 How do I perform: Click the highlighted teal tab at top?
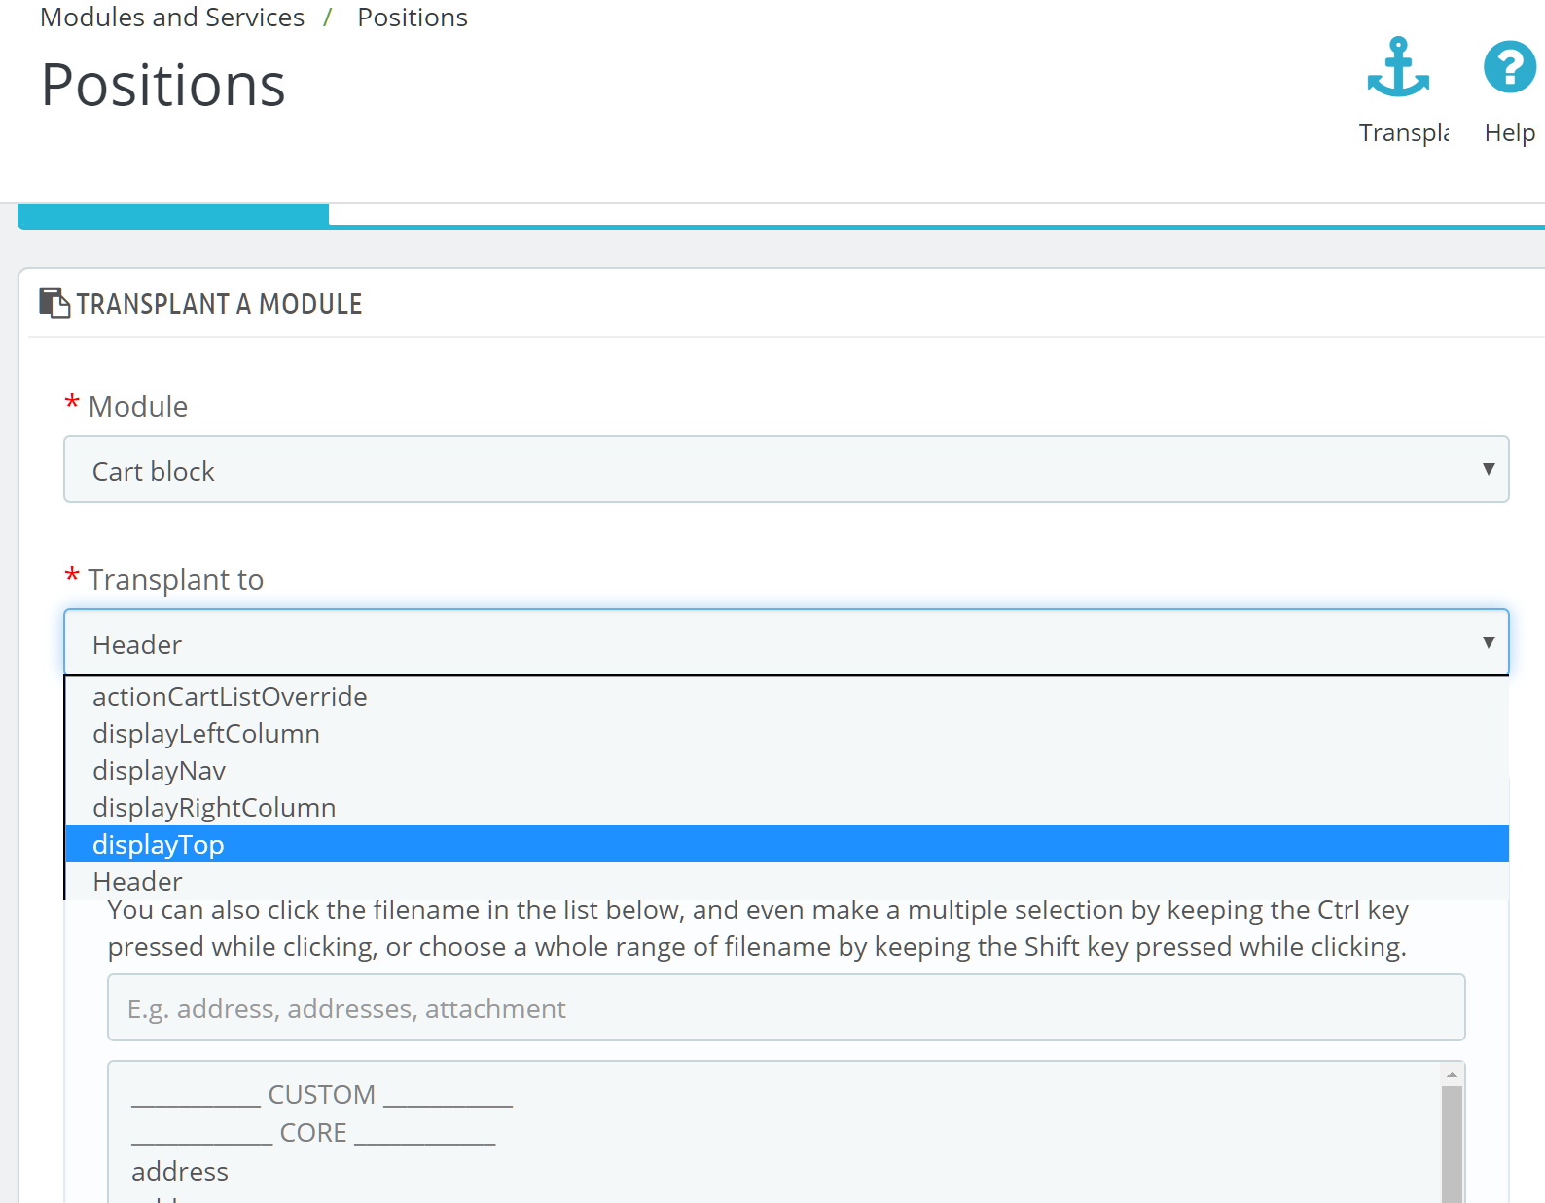tap(173, 216)
